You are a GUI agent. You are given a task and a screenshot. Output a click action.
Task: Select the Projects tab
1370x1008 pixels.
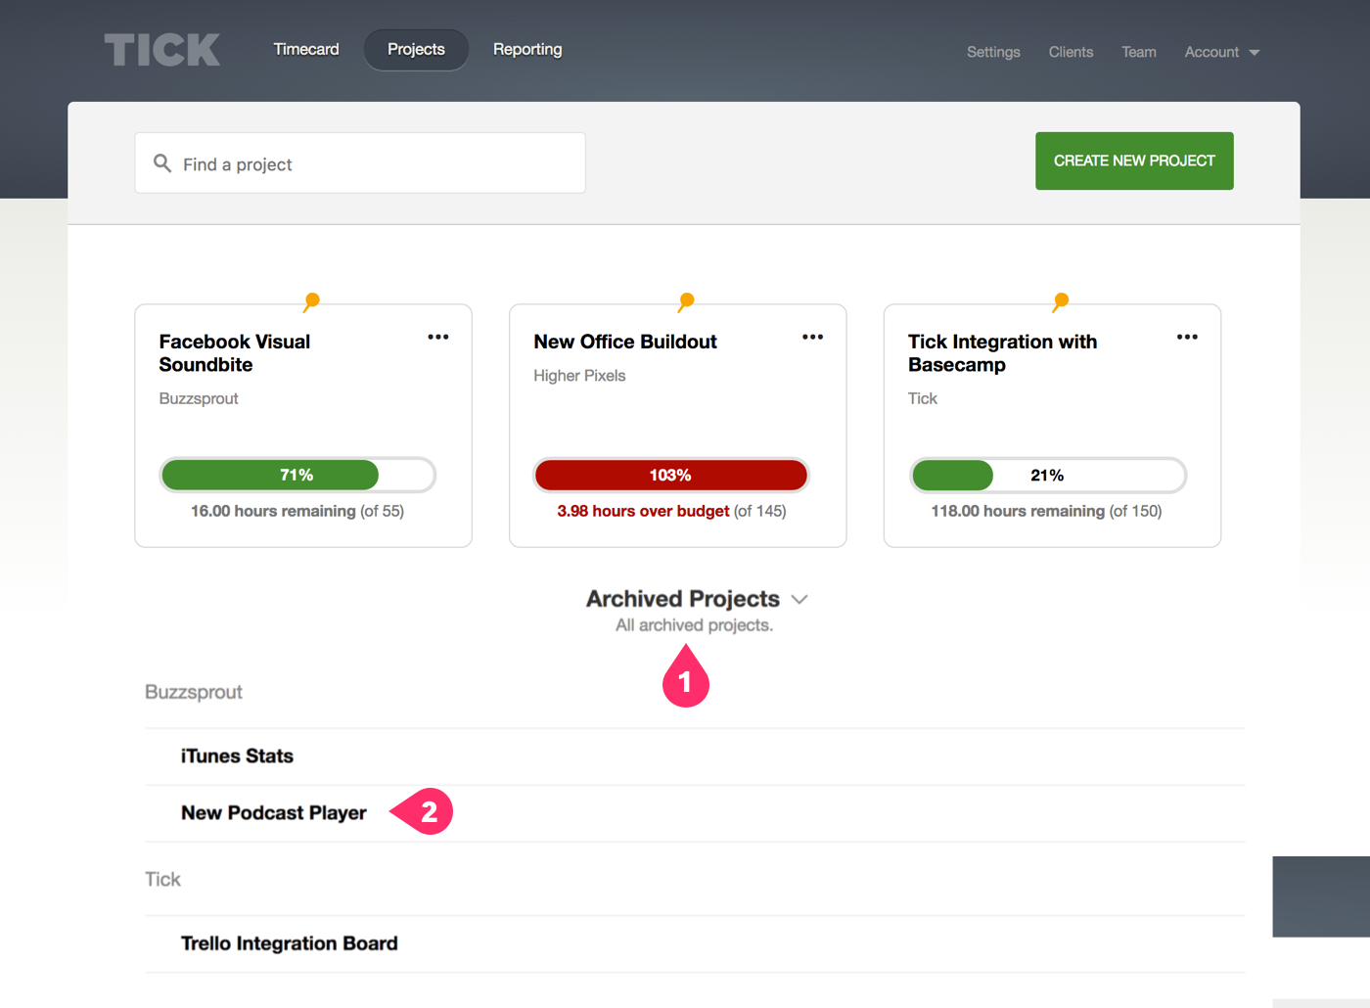[x=416, y=49]
